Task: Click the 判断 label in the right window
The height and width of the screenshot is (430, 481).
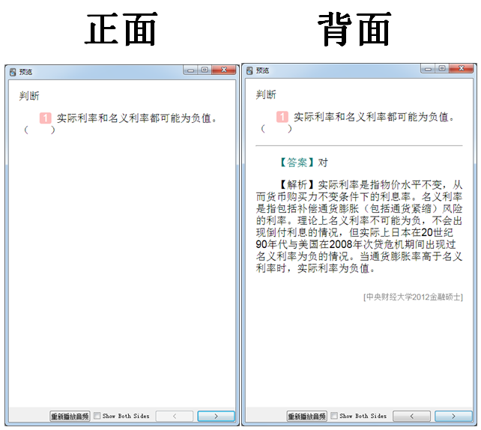Action: pos(266,94)
